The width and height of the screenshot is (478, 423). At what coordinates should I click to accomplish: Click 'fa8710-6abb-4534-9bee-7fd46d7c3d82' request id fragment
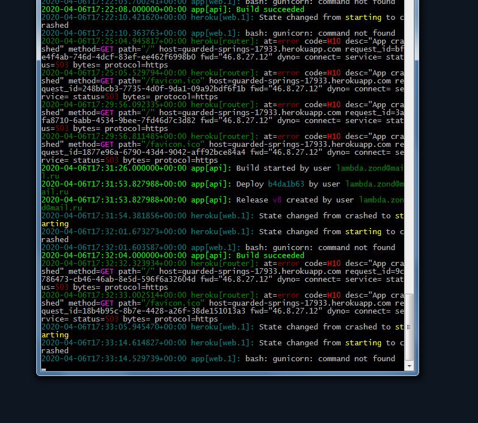point(119,121)
